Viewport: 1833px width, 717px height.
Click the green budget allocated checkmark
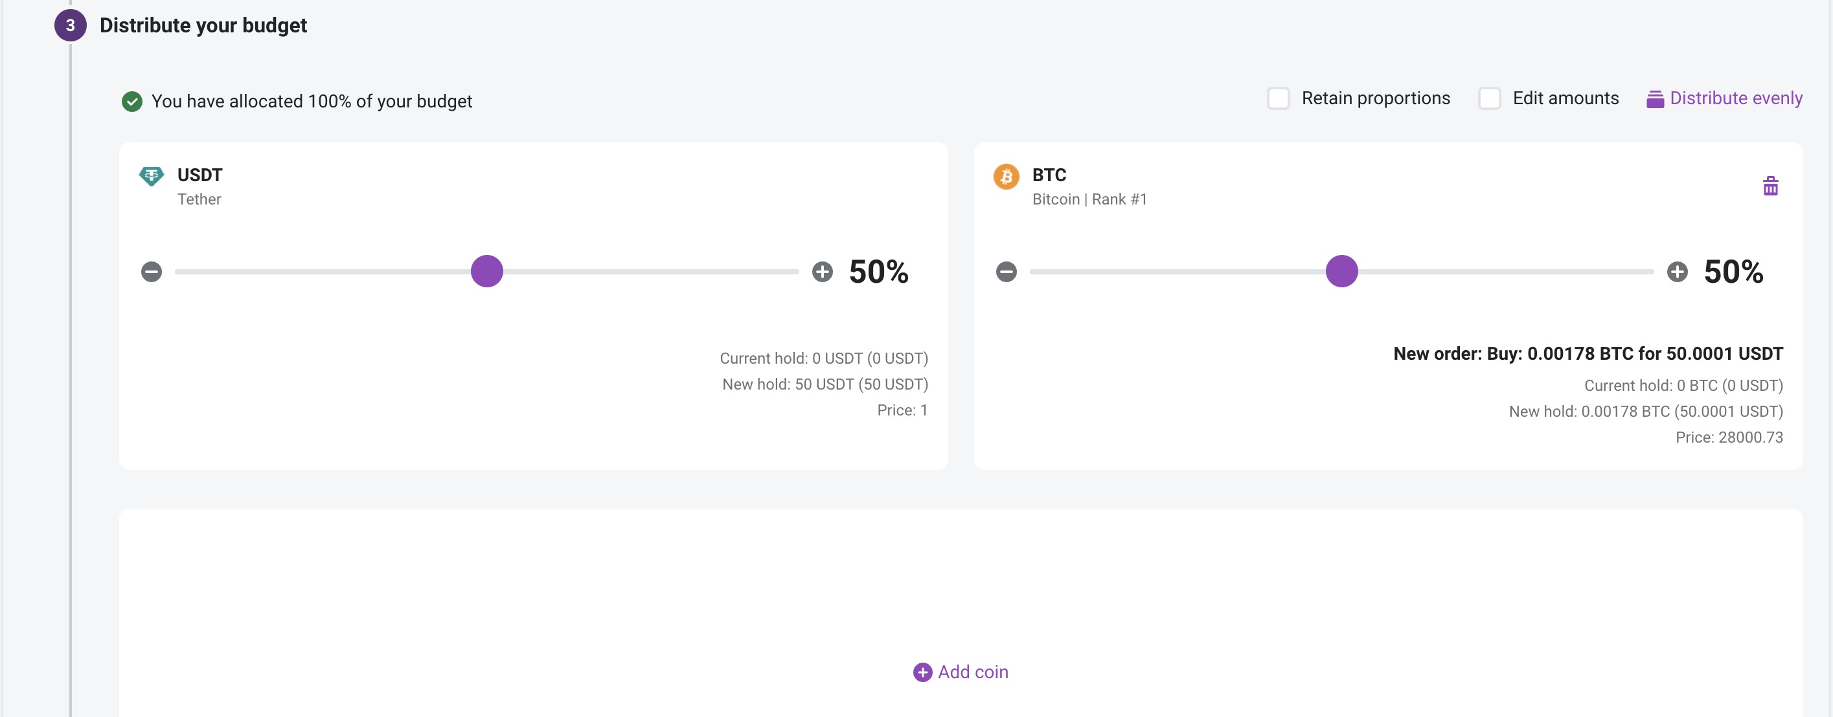click(x=131, y=102)
